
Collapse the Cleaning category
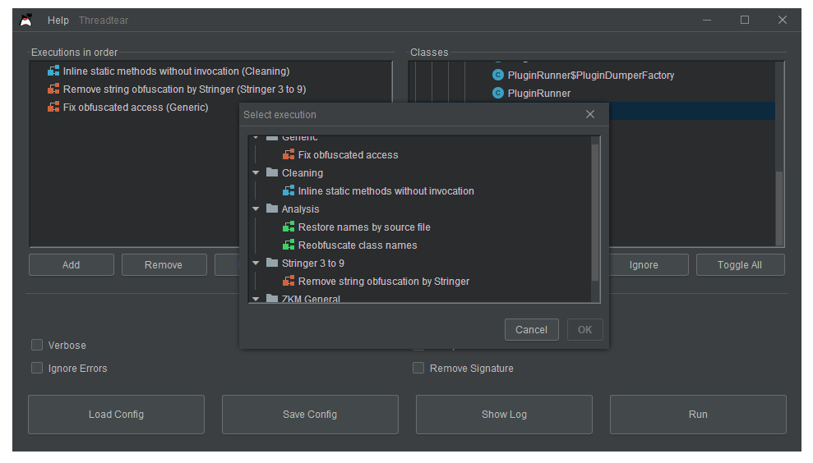[x=256, y=172]
